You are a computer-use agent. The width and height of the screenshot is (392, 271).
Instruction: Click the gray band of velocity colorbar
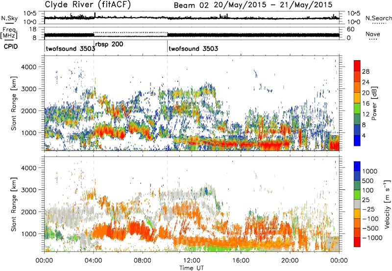click(357, 203)
